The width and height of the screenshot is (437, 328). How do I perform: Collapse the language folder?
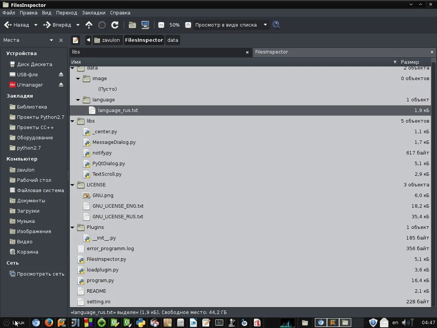(x=78, y=100)
